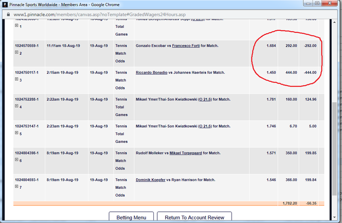Minimize the Chrome window
The image size is (342, 223).
pos(308,3)
